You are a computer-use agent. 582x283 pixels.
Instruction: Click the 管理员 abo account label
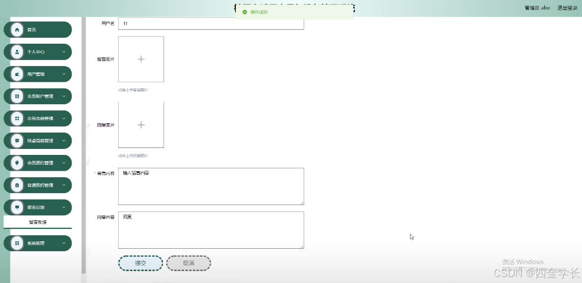(x=537, y=8)
